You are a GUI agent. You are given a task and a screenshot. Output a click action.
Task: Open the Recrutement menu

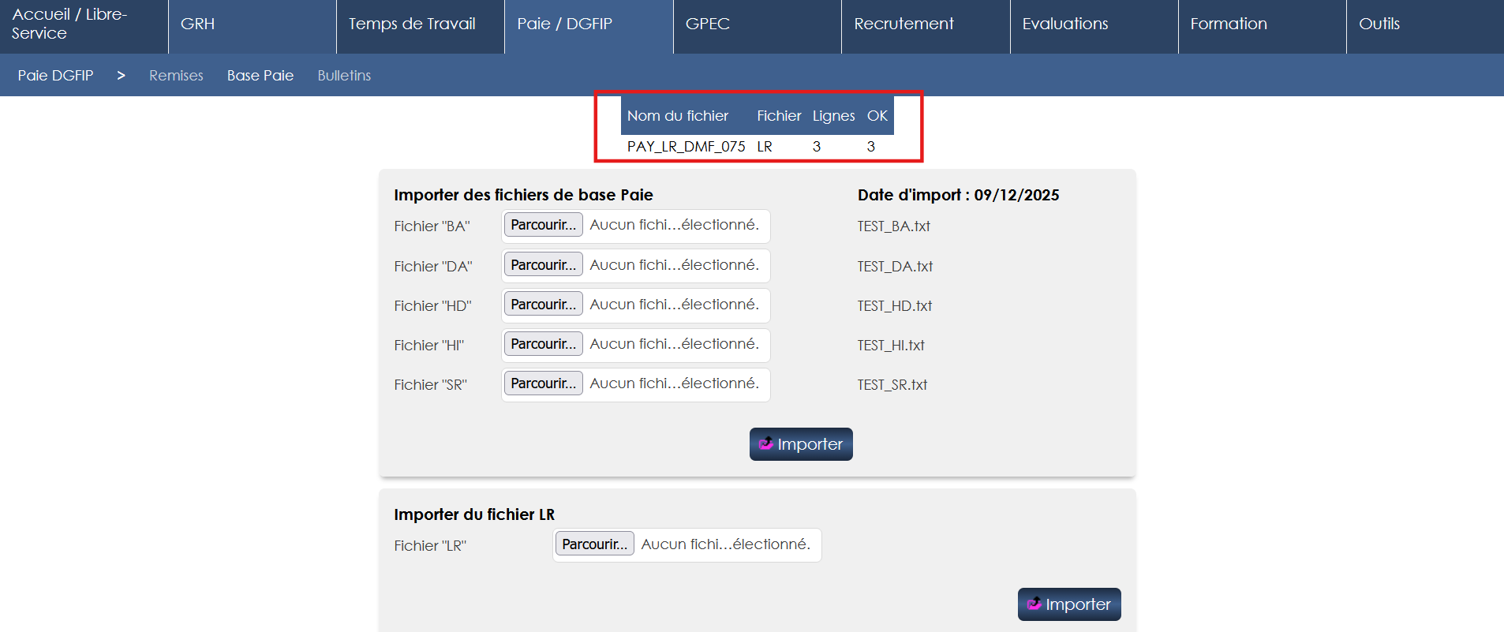904,24
